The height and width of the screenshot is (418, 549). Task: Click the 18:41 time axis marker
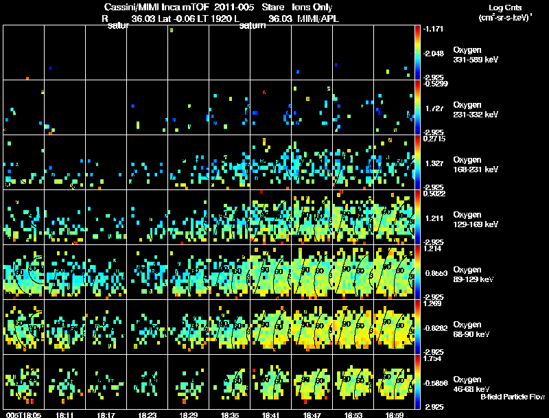pyautogui.click(x=270, y=415)
